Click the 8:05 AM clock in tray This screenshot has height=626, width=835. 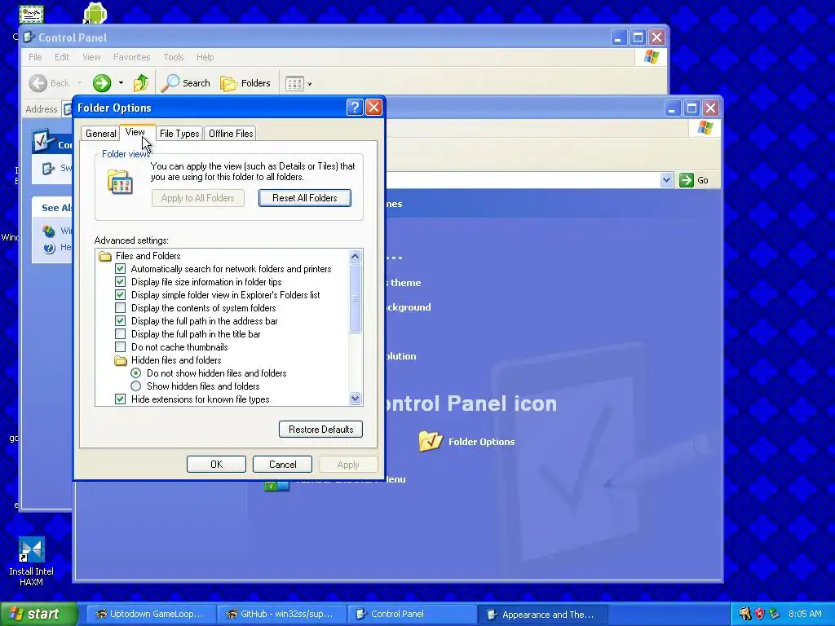coord(805,615)
